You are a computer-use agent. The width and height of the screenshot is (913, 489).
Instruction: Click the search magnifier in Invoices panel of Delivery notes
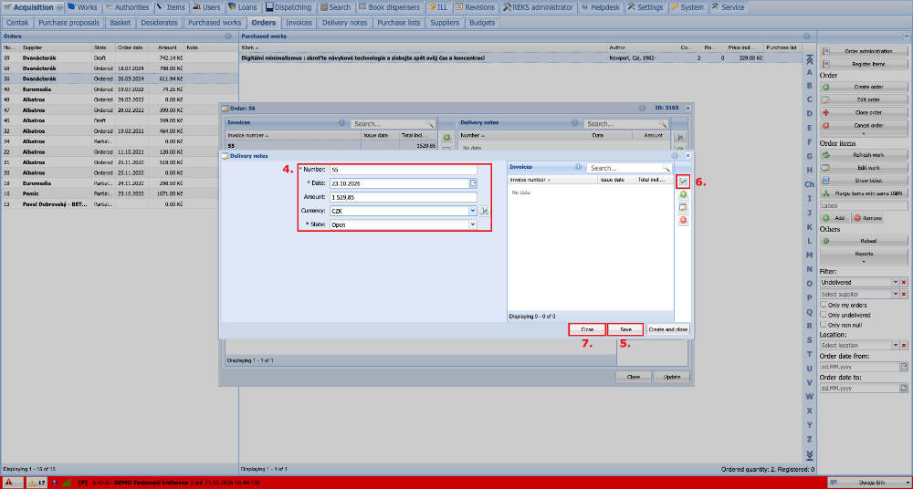666,168
